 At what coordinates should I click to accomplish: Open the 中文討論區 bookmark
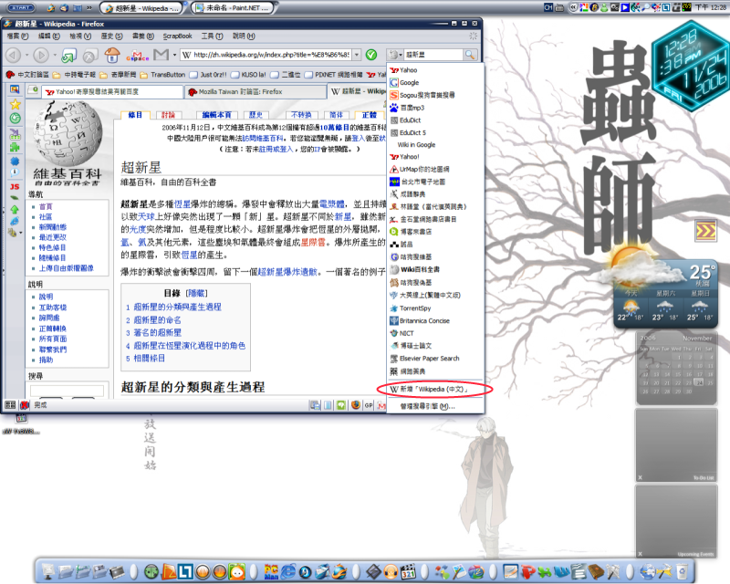[x=28, y=75]
